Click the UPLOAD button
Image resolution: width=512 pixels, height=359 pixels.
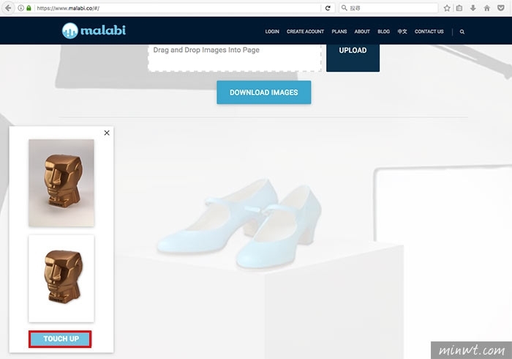(353, 56)
